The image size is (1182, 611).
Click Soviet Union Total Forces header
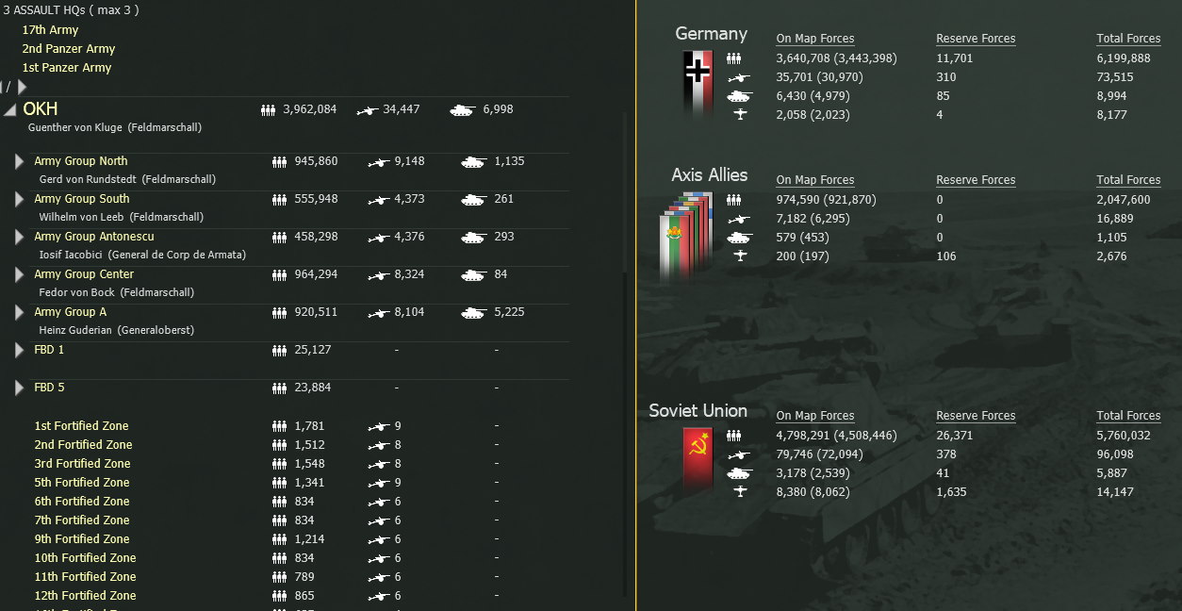point(1128,416)
